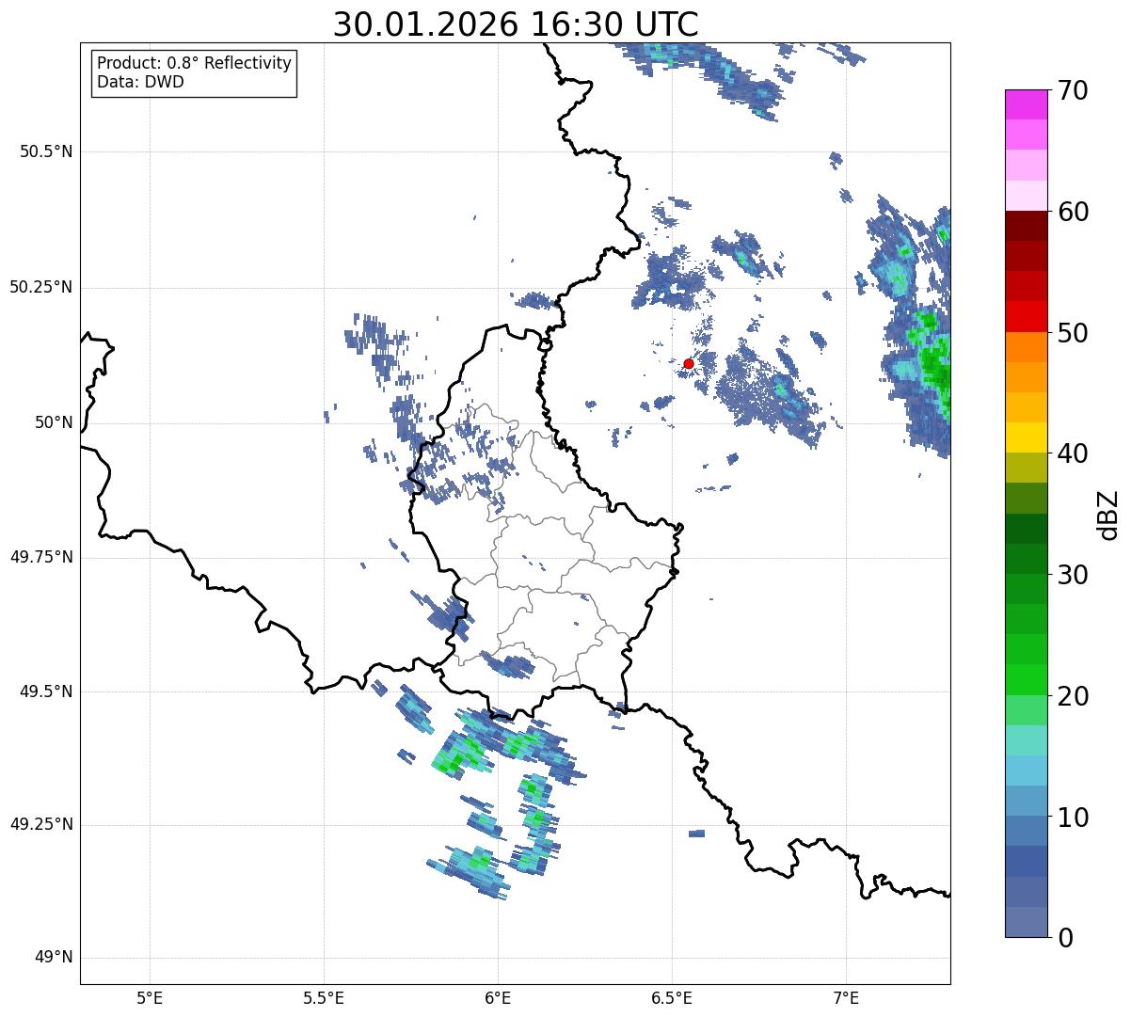This screenshot has height=1017, width=1131.
Task: Click the colorbar "0" tick label
Action: tap(1065, 938)
